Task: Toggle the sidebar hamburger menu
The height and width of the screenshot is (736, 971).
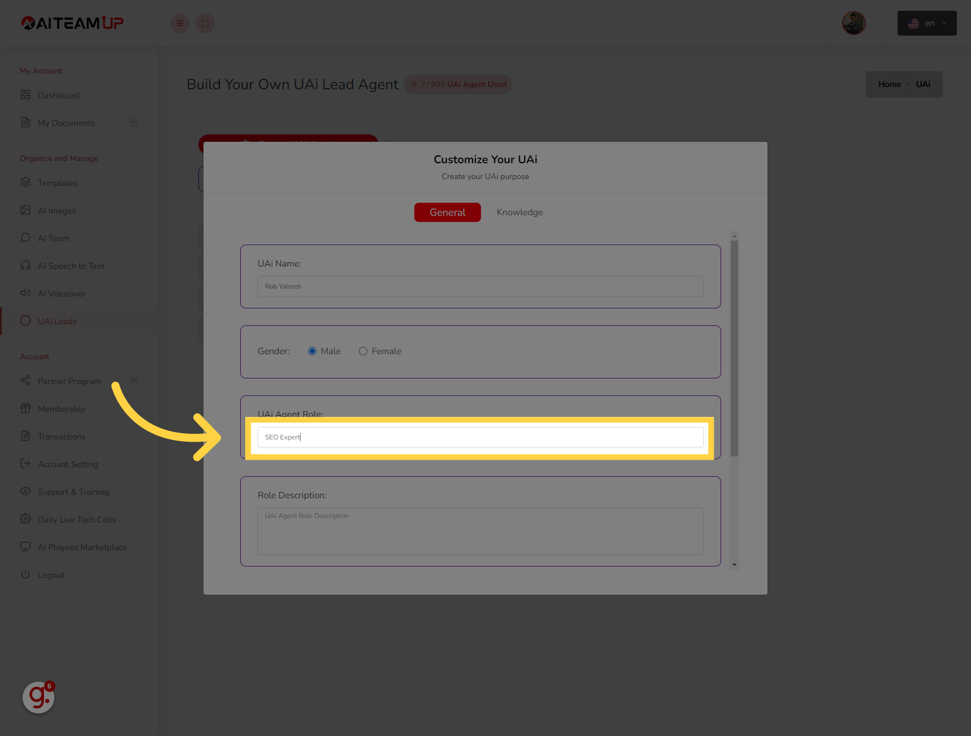Action: pyautogui.click(x=180, y=23)
